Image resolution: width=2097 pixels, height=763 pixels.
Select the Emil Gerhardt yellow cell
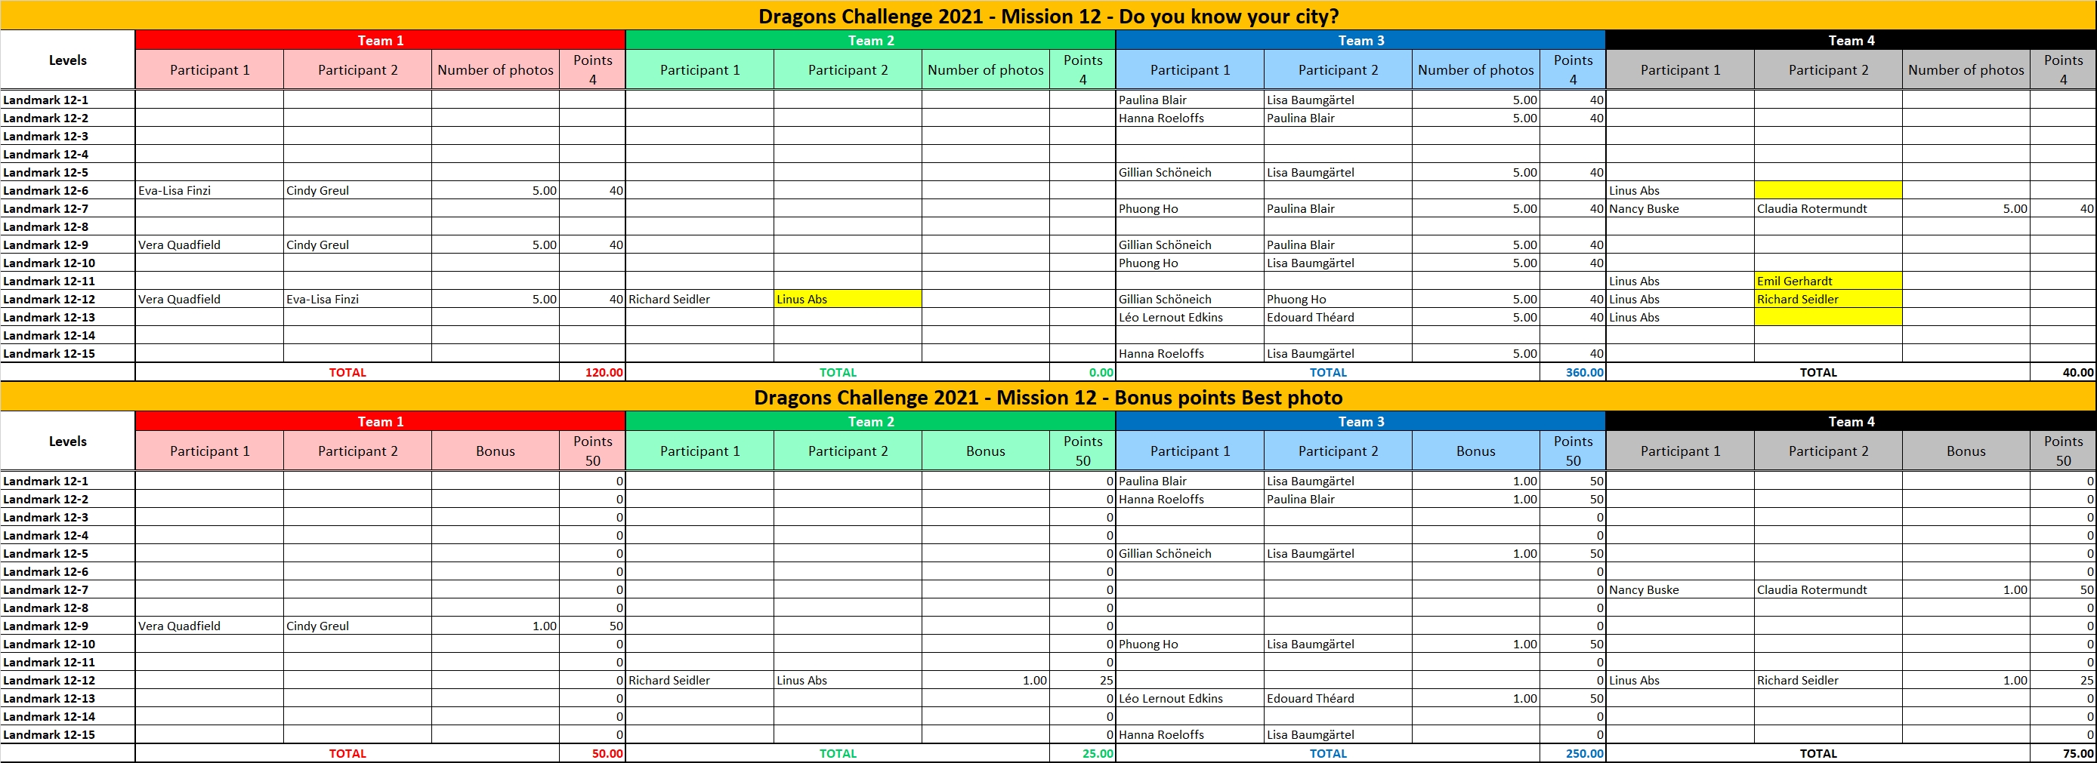(1827, 281)
